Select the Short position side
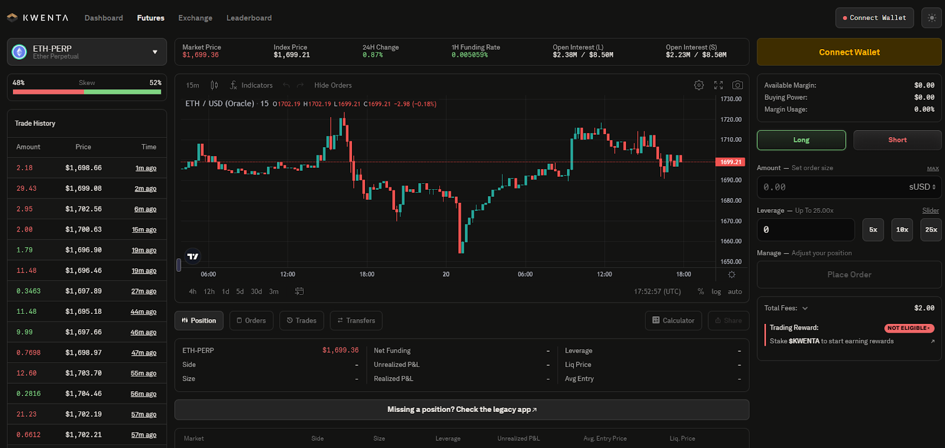The width and height of the screenshot is (945, 448). click(x=898, y=140)
